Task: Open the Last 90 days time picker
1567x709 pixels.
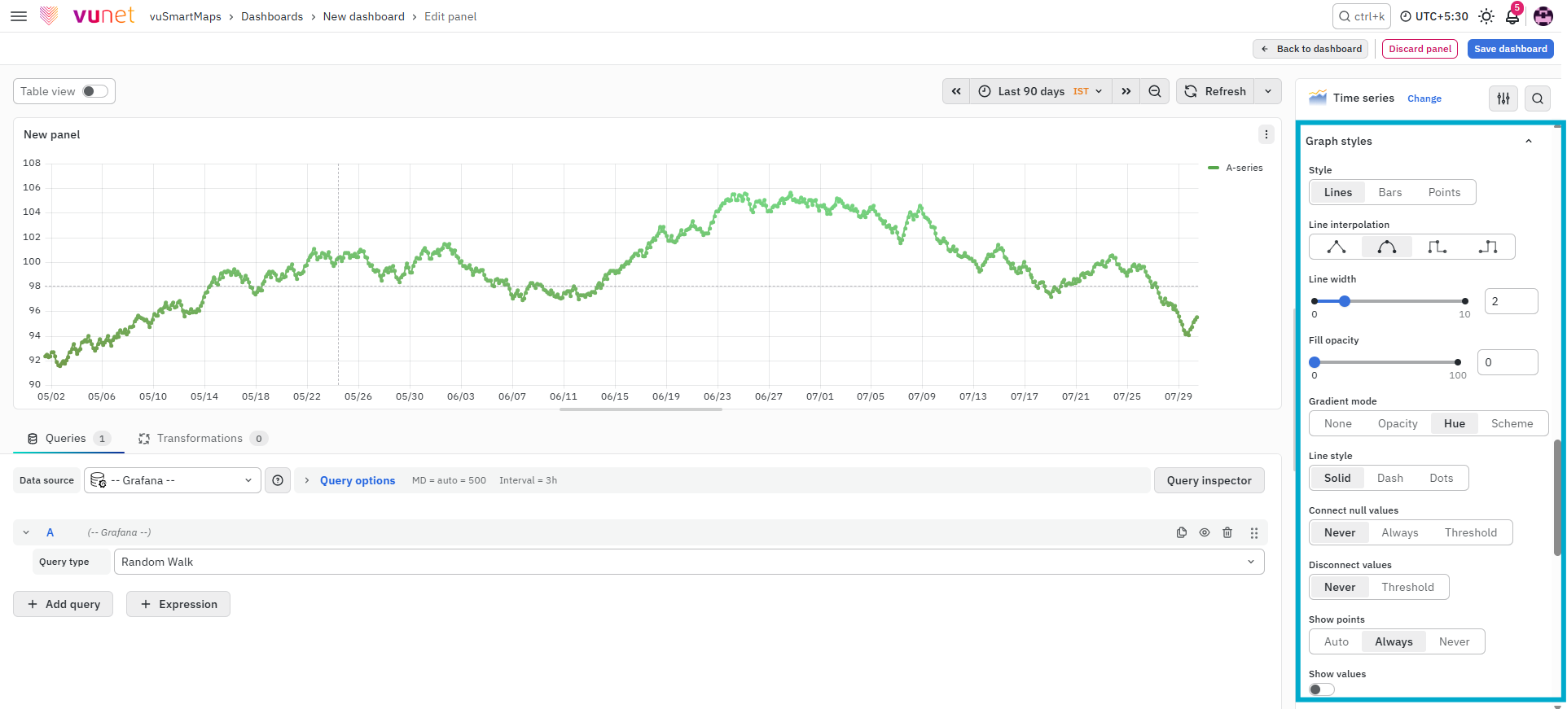Action: click(x=1041, y=91)
